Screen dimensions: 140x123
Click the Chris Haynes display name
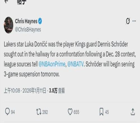26,21
